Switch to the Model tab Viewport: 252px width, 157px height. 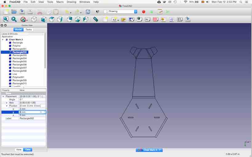(18, 30)
